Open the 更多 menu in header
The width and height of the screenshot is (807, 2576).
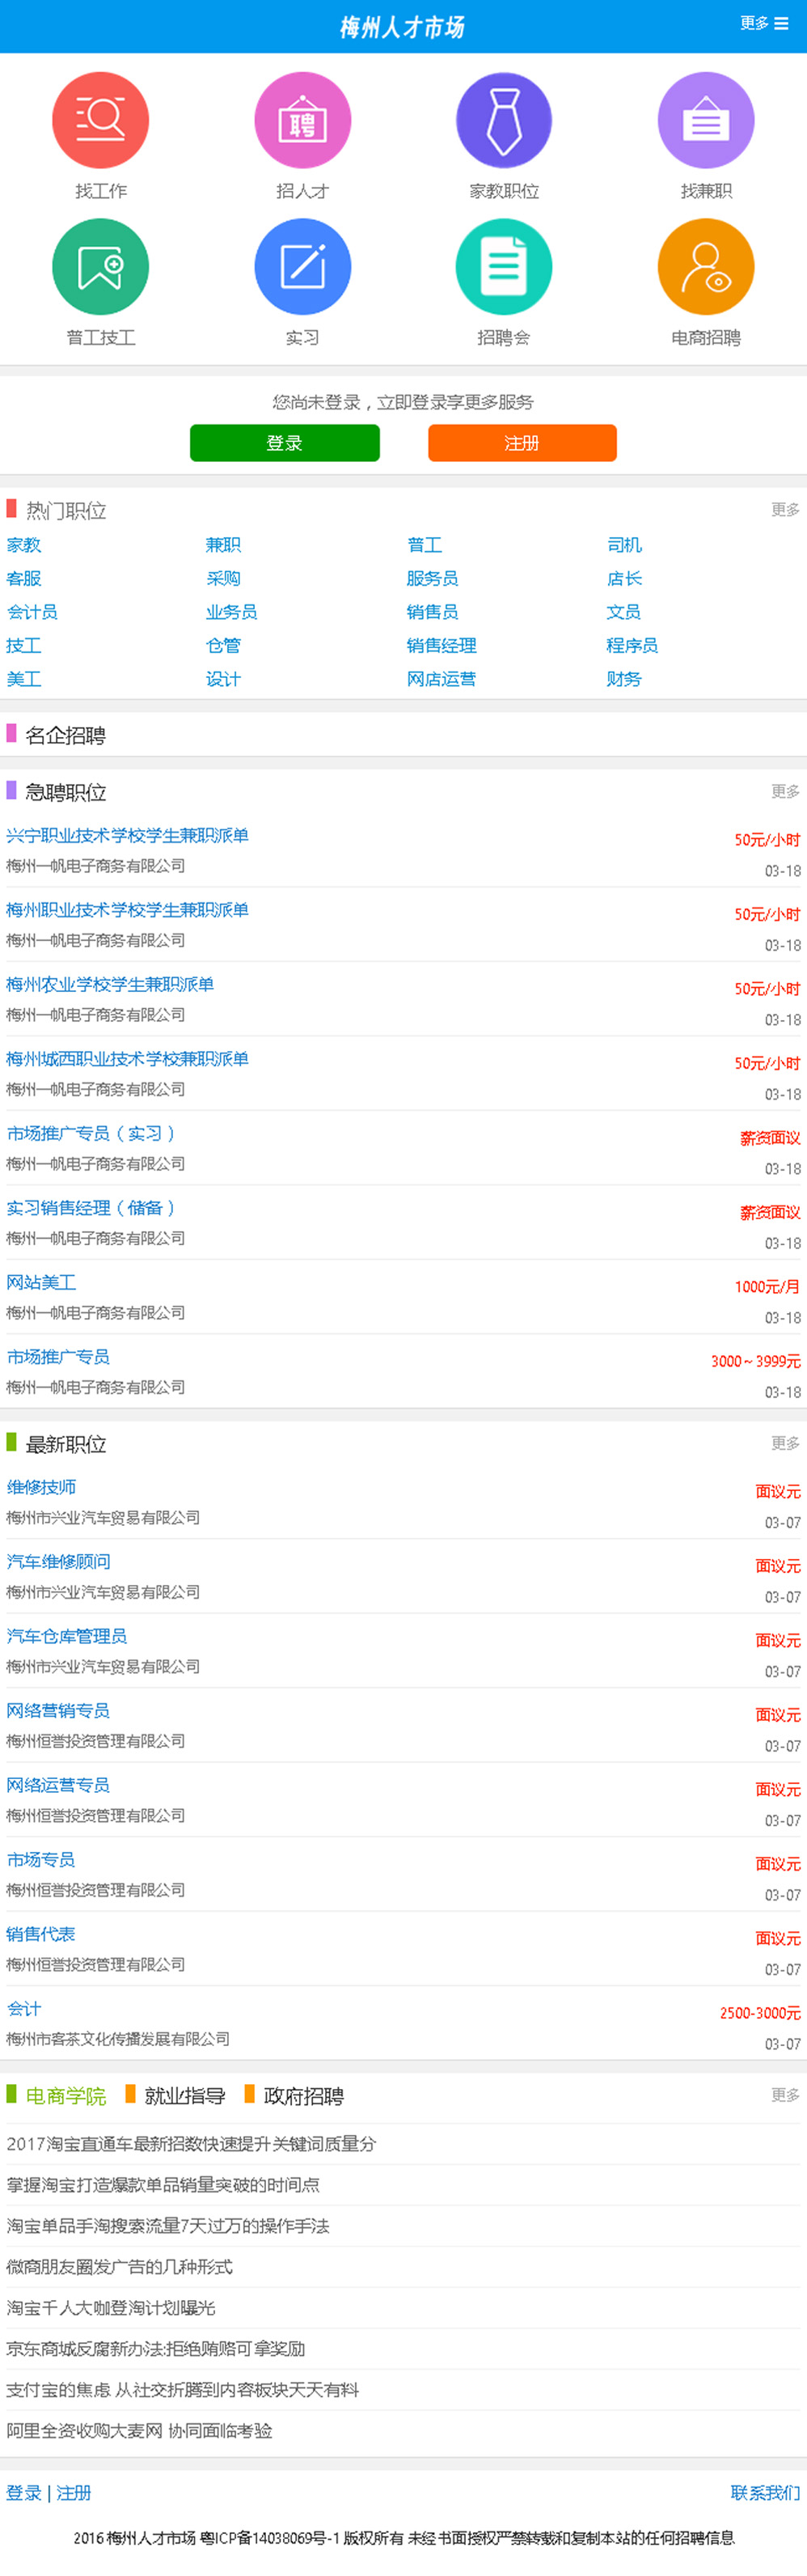(x=764, y=23)
